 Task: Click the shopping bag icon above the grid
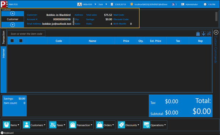coord(198,34)
